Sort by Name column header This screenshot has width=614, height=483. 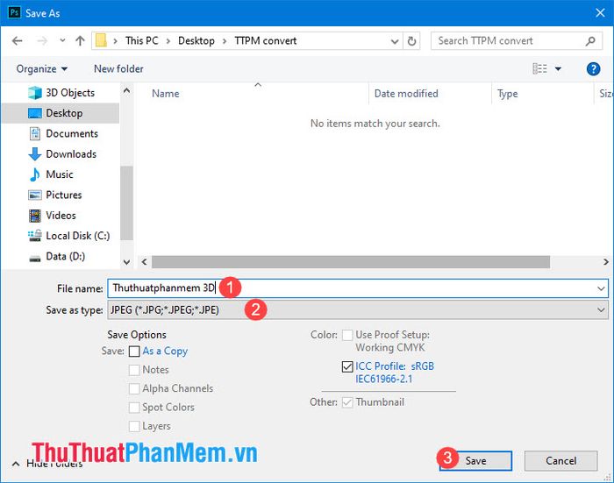[x=166, y=94]
